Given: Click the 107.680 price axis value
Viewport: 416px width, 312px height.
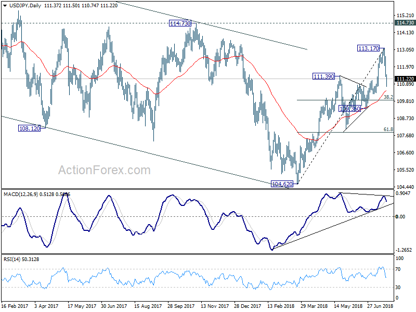Looking at the screenshot, I should point(405,136).
